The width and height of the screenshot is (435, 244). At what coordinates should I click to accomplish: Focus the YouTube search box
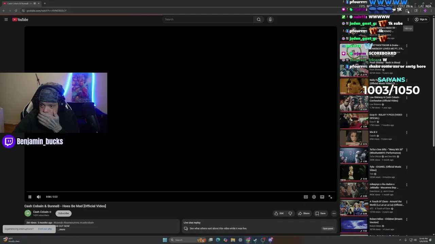tap(208, 19)
